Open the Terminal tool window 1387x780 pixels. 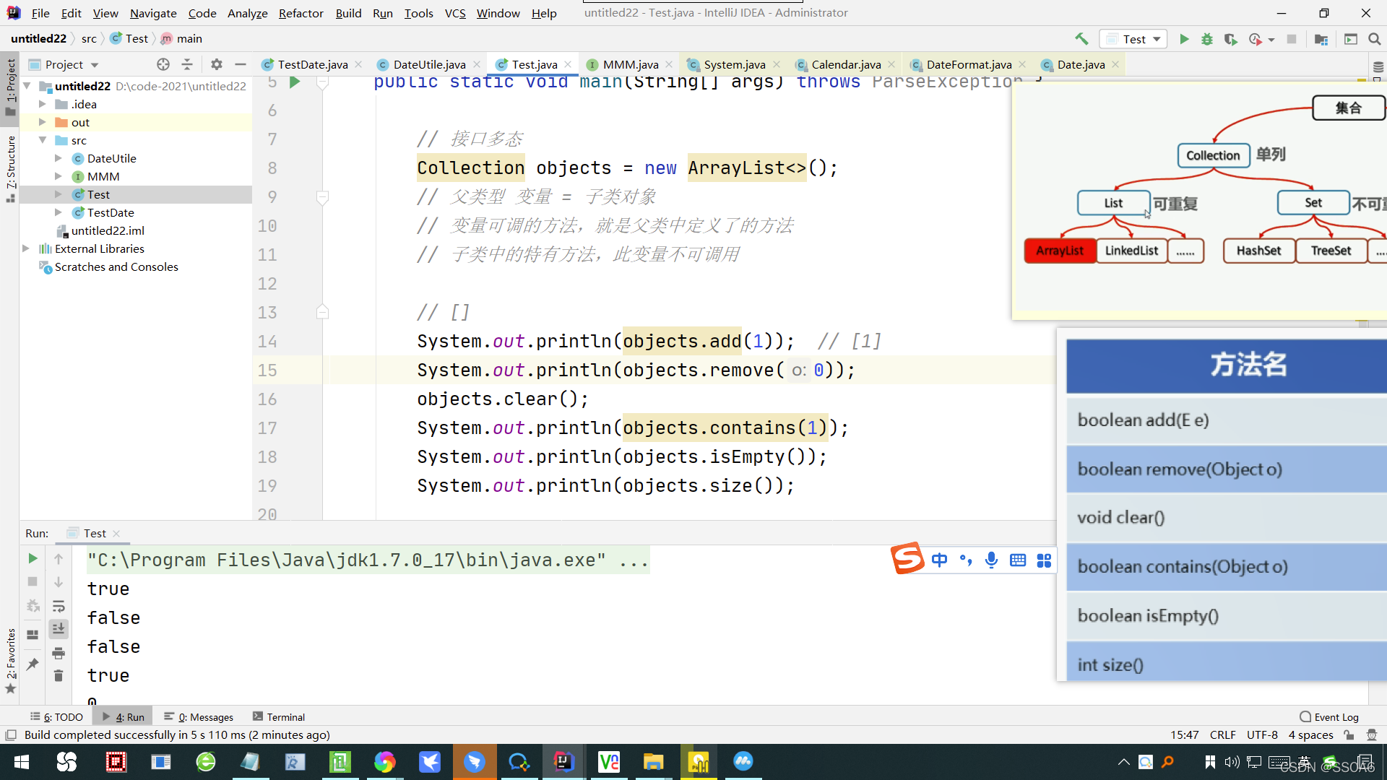pos(279,716)
